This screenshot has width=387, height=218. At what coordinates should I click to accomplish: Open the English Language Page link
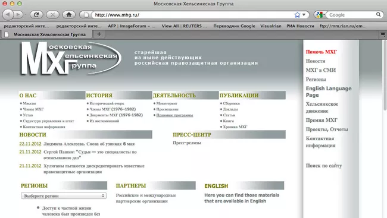point(329,91)
